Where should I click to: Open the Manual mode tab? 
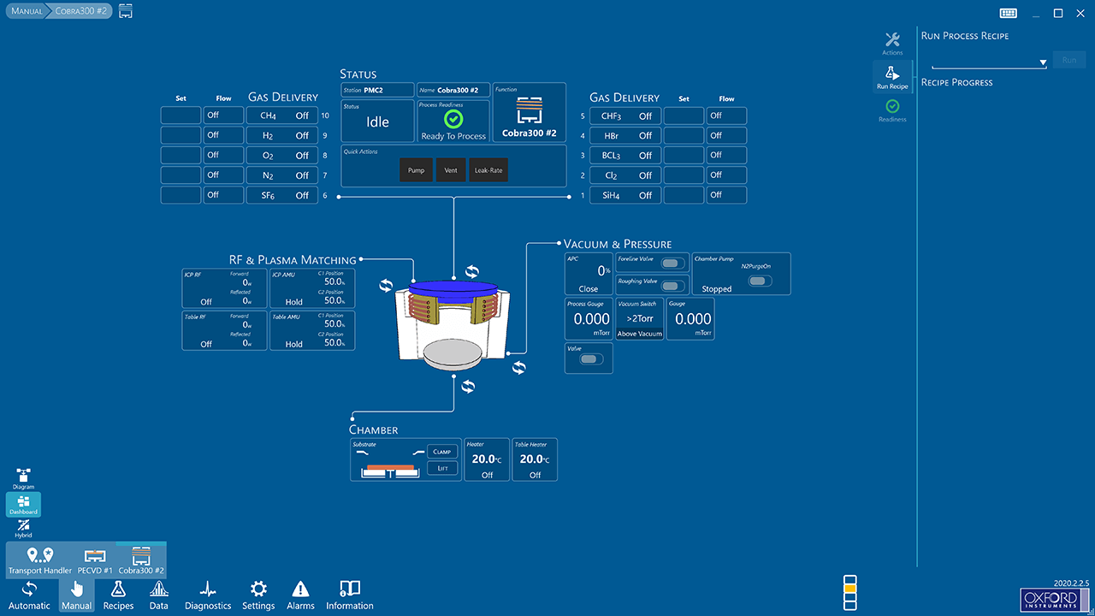pos(76,595)
